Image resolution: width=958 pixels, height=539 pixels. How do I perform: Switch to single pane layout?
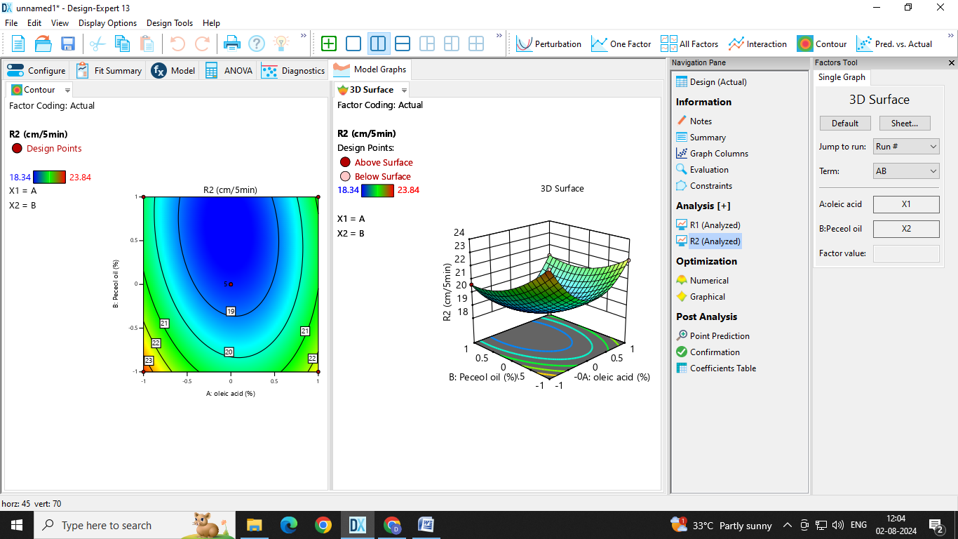pos(353,44)
